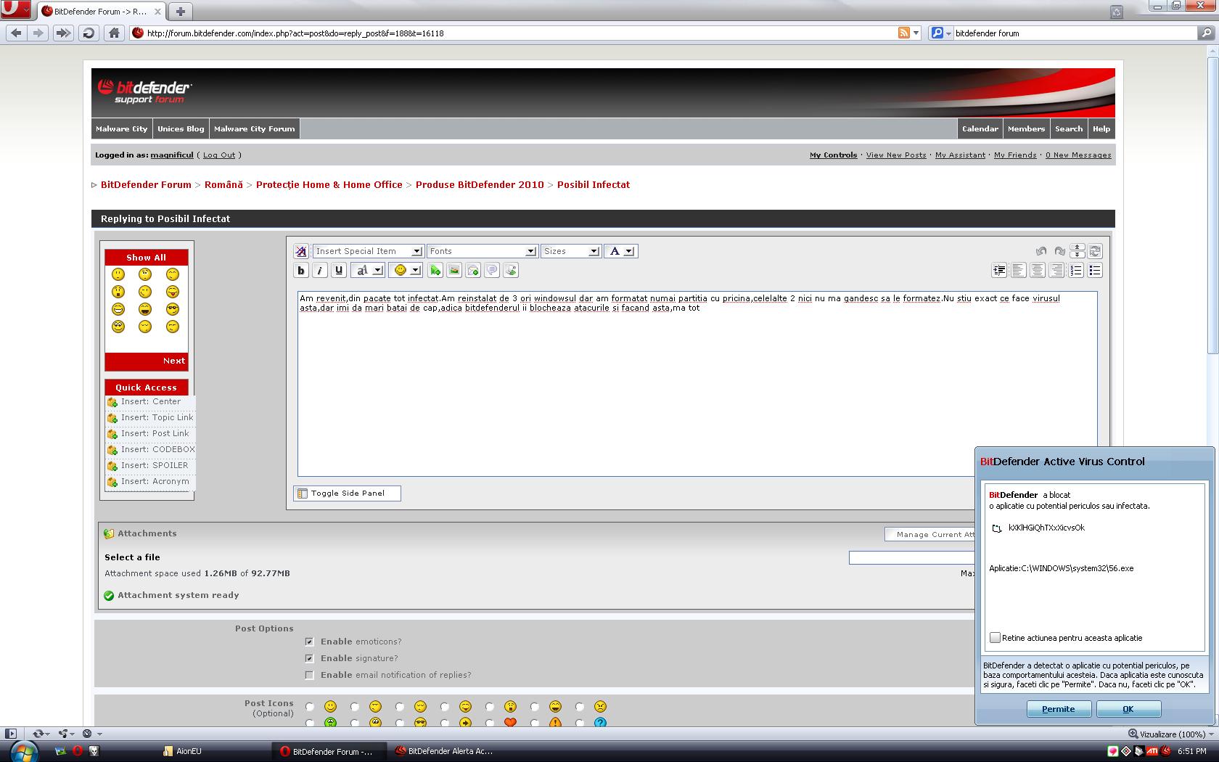The image size is (1219, 762).
Task: Insert a numbered list
Action: (x=1076, y=271)
